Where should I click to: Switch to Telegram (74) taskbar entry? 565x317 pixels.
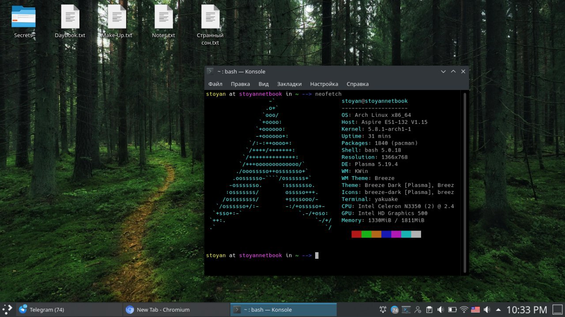point(69,310)
